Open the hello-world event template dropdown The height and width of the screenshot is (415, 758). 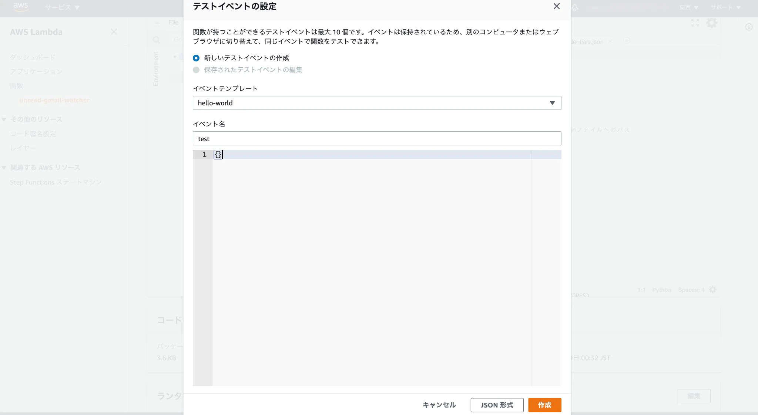[377, 103]
